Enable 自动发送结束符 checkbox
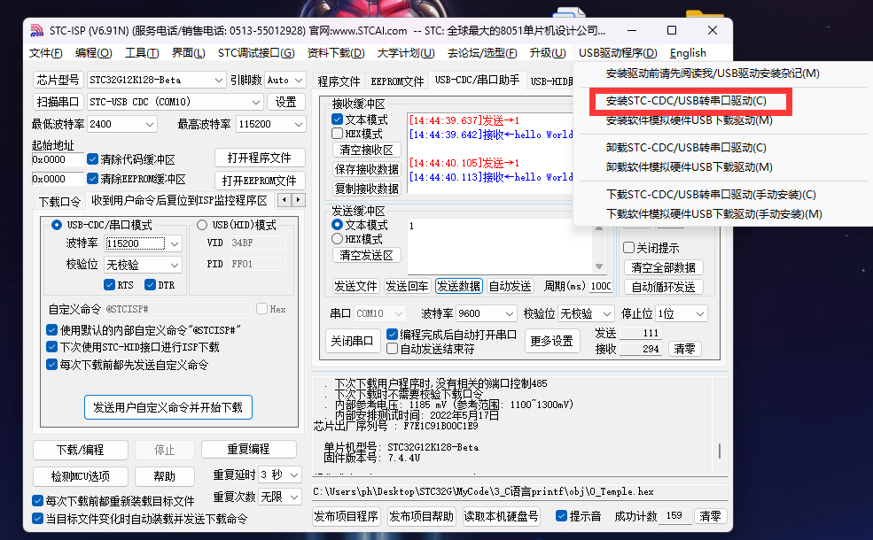Viewport: 873px width, 540px height. click(x=392, y=349)
